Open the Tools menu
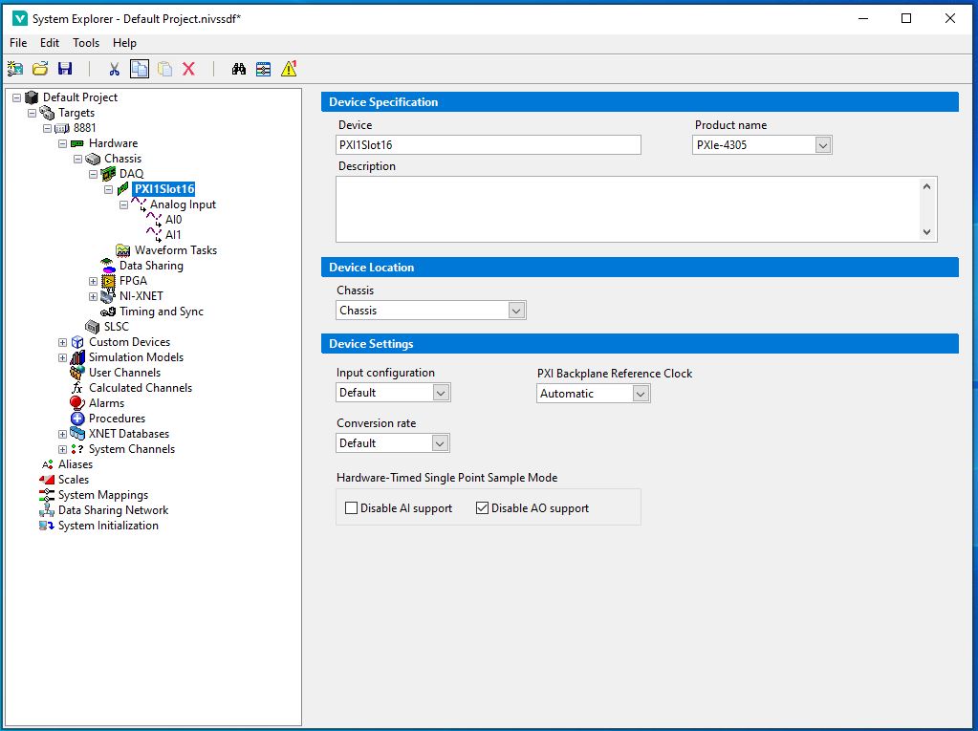The height and width of the screenshot is (731, 978). pos(86,43)
